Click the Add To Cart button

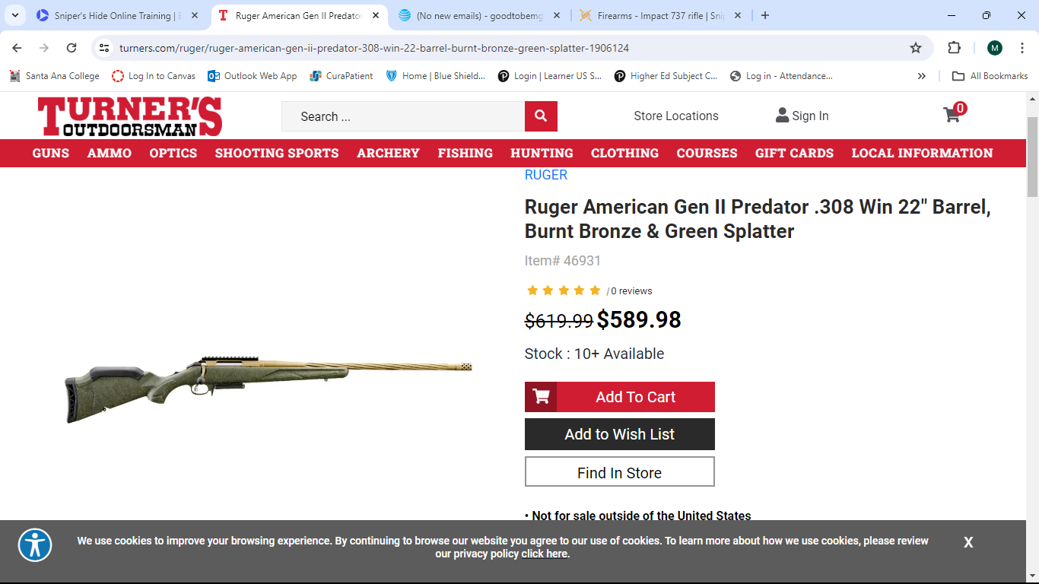tap(620, 397)
